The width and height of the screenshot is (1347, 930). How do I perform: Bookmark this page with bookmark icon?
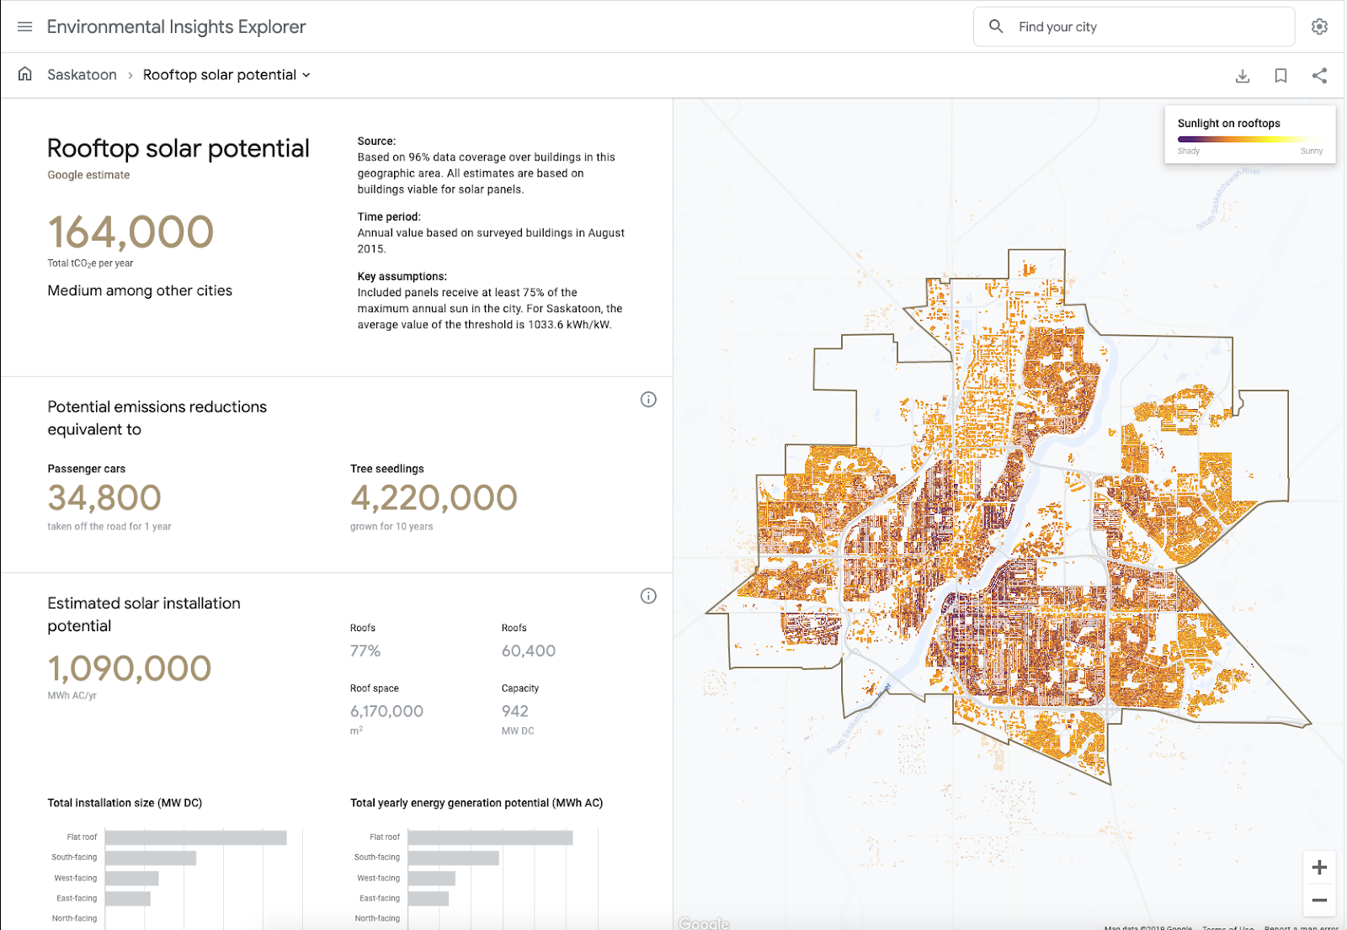[x=1280, y=76]
